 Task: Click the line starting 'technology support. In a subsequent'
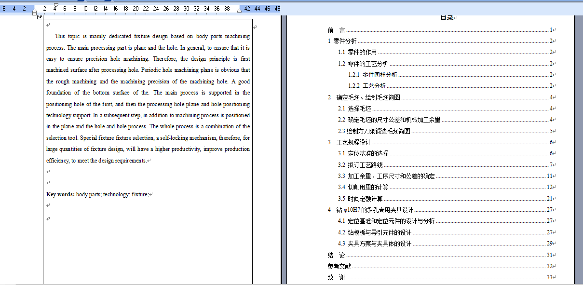148,115
